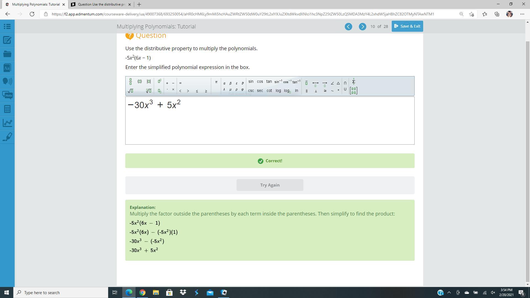Insert superscript exponent template
Image resolution: width=530 pixels, height=298 pixels.
coord(160,81)
